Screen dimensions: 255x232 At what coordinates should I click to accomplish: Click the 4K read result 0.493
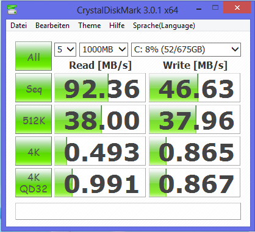(x=100, y=151)
